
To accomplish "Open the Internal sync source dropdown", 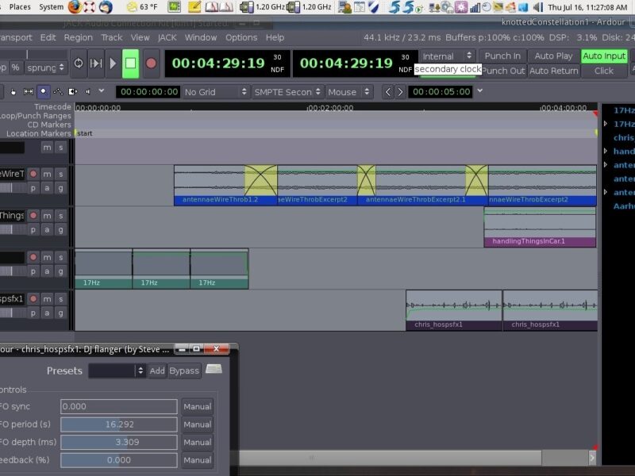I will [447, 56].
